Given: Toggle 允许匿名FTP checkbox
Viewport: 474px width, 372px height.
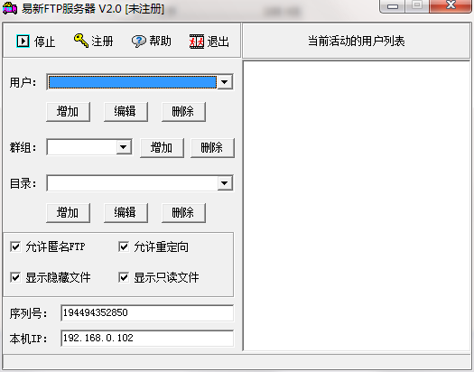Looking at the screenshot, I should pos(15,246).
